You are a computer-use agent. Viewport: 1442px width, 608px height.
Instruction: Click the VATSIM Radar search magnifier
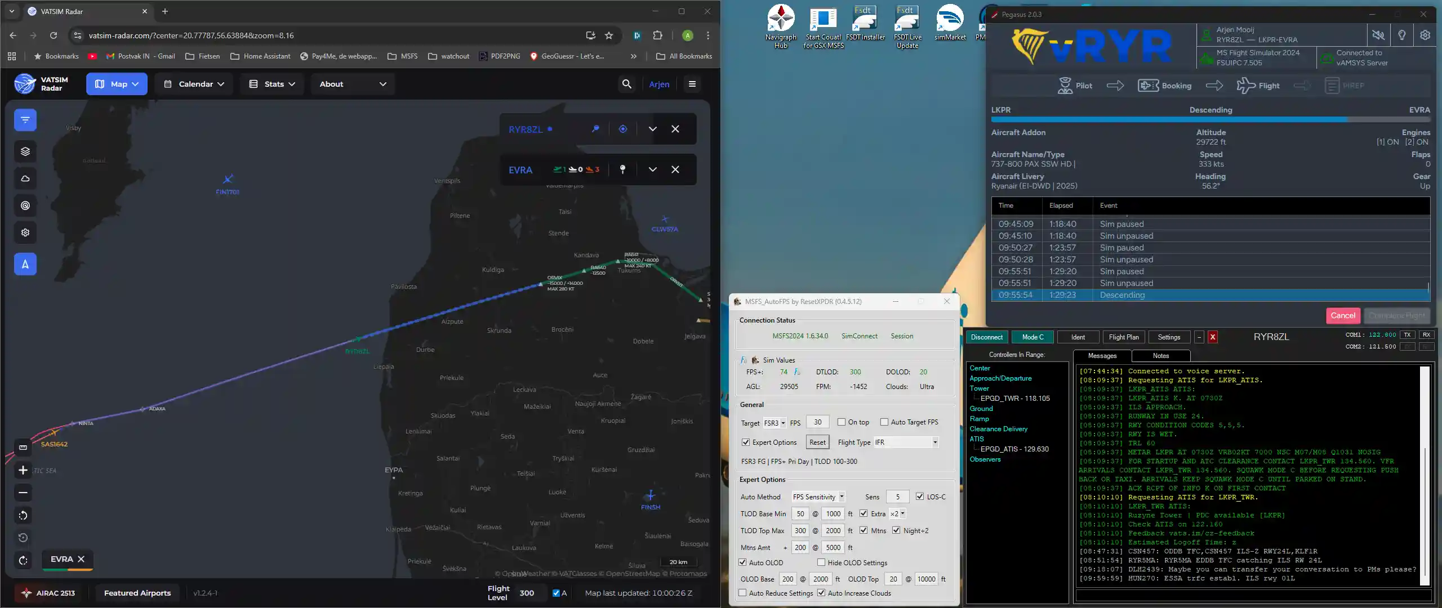click(626, 84)
